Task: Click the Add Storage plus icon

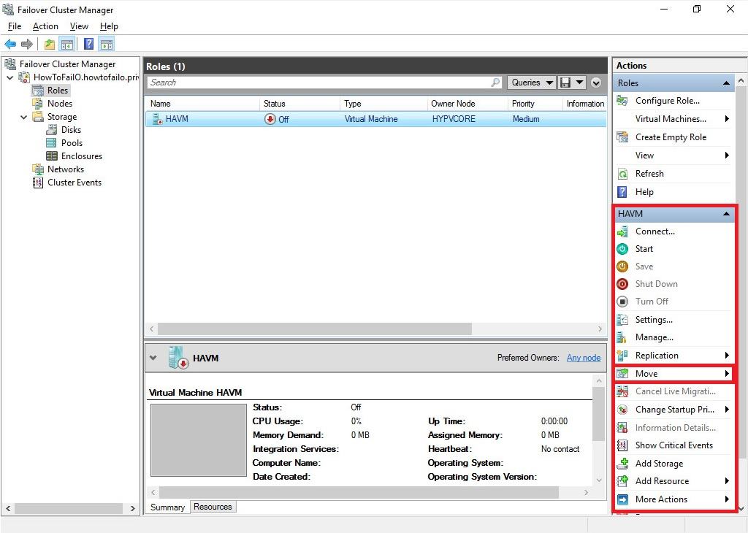Action: click(622, 464)
